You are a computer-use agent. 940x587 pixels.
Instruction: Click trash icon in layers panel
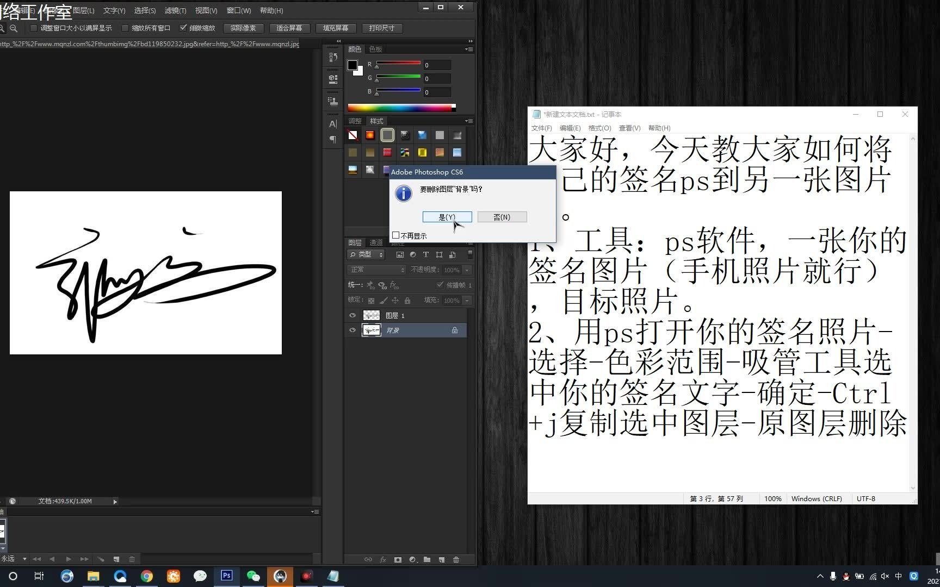pos(456,559)
